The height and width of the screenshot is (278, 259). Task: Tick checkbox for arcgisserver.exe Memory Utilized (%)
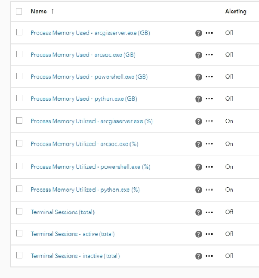point(19,120)
